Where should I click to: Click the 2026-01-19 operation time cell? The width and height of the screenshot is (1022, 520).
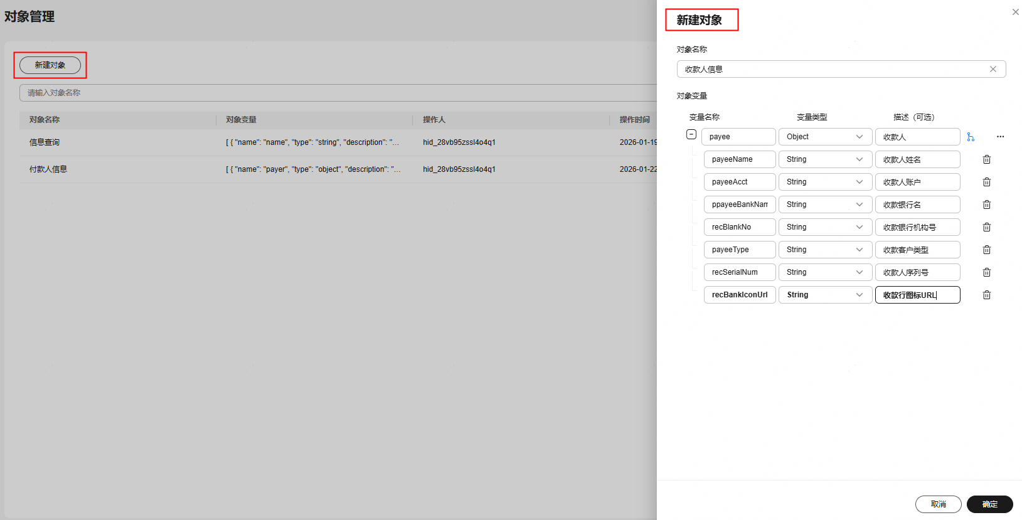pyautogui.click(x=638, y=142)
